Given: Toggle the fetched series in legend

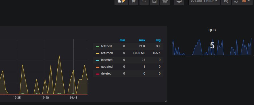Looking at the screenshot, I should click(106, 46).
